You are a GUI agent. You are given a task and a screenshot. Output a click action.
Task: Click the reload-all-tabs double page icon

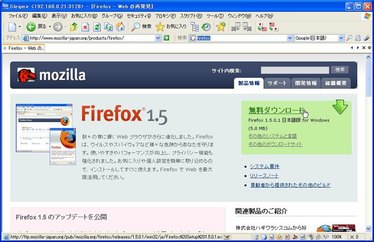pos(108,27)
